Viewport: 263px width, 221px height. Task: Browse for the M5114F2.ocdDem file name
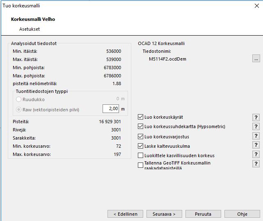tap(256, 59)
